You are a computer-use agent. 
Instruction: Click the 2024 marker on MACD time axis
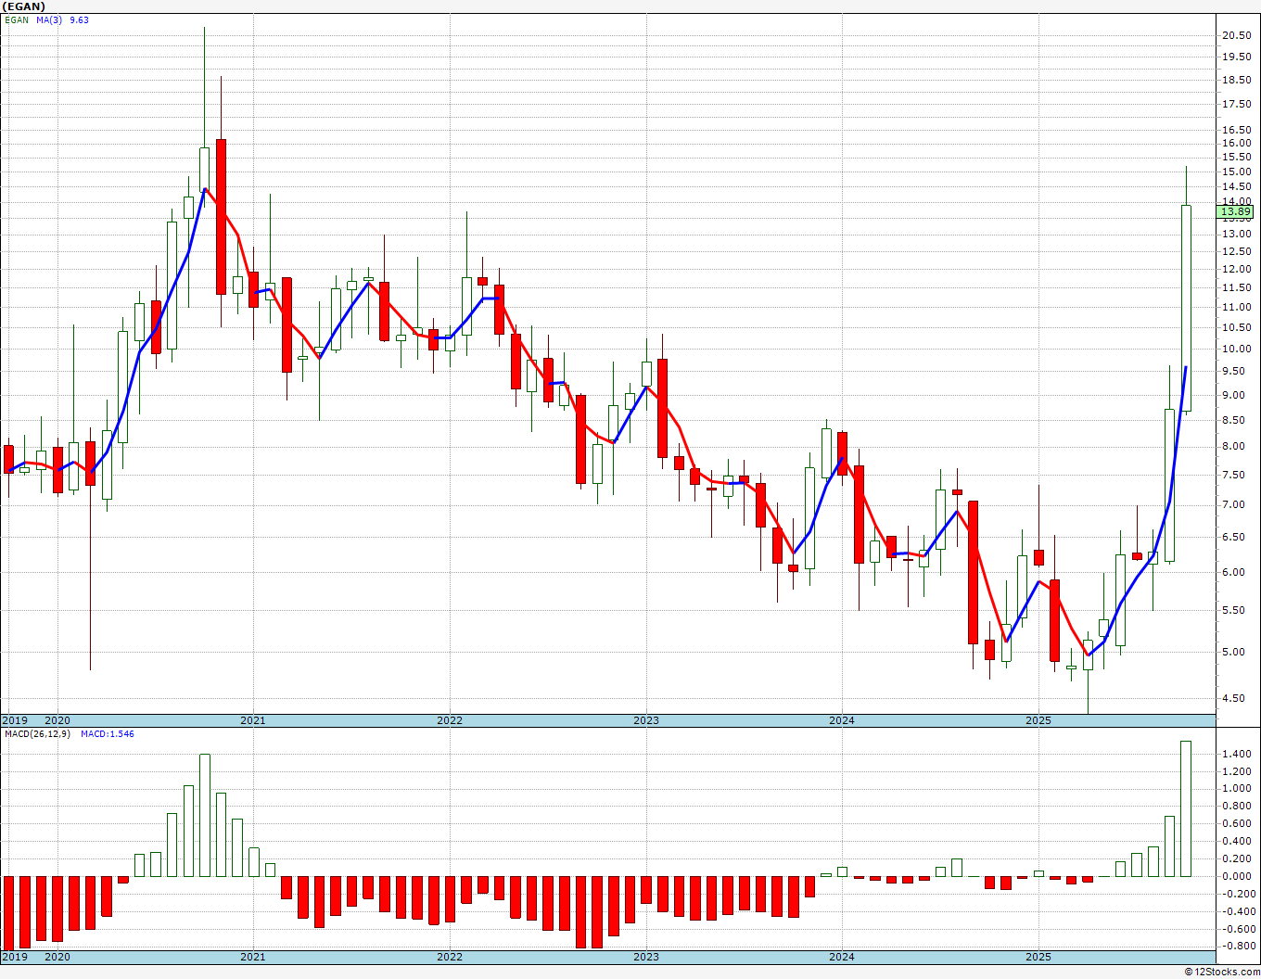pyautogui.click(x=841, y=957)
